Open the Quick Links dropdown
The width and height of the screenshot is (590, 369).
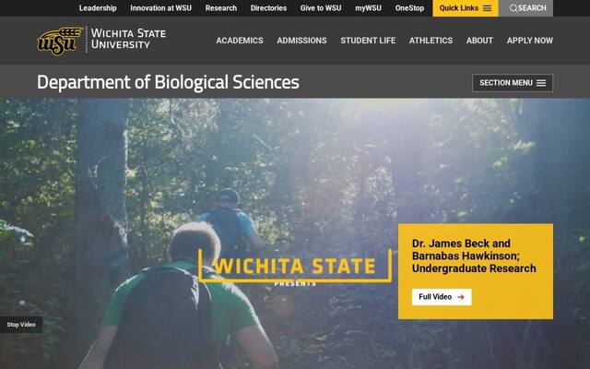point(466,8)
